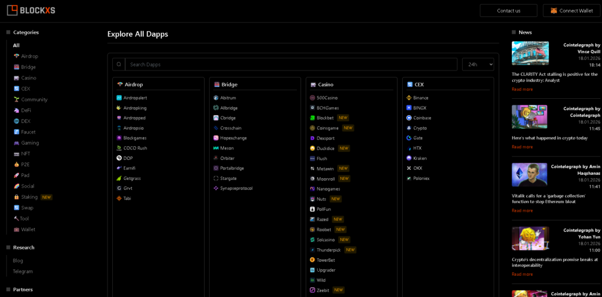The width and height of the screenshot is (602, 297).
Task: Click the Hopexchange icon in Bridge list
Action: pos(216,138)
